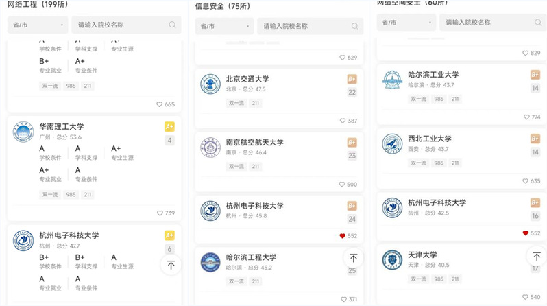Viewport: 547px width, 306px height.
Task: Open 哈尔滨工业大学 title link
Action: pyautogui.click(x=433, y=74)
